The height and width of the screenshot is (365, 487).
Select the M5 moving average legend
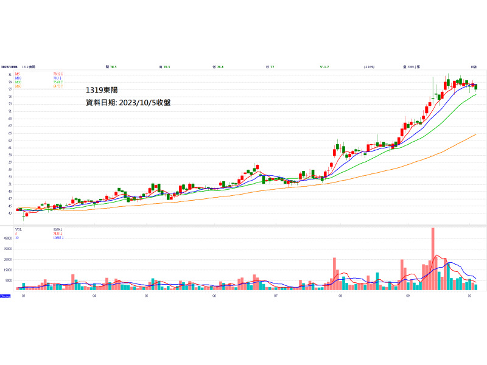tap(18, 74)
